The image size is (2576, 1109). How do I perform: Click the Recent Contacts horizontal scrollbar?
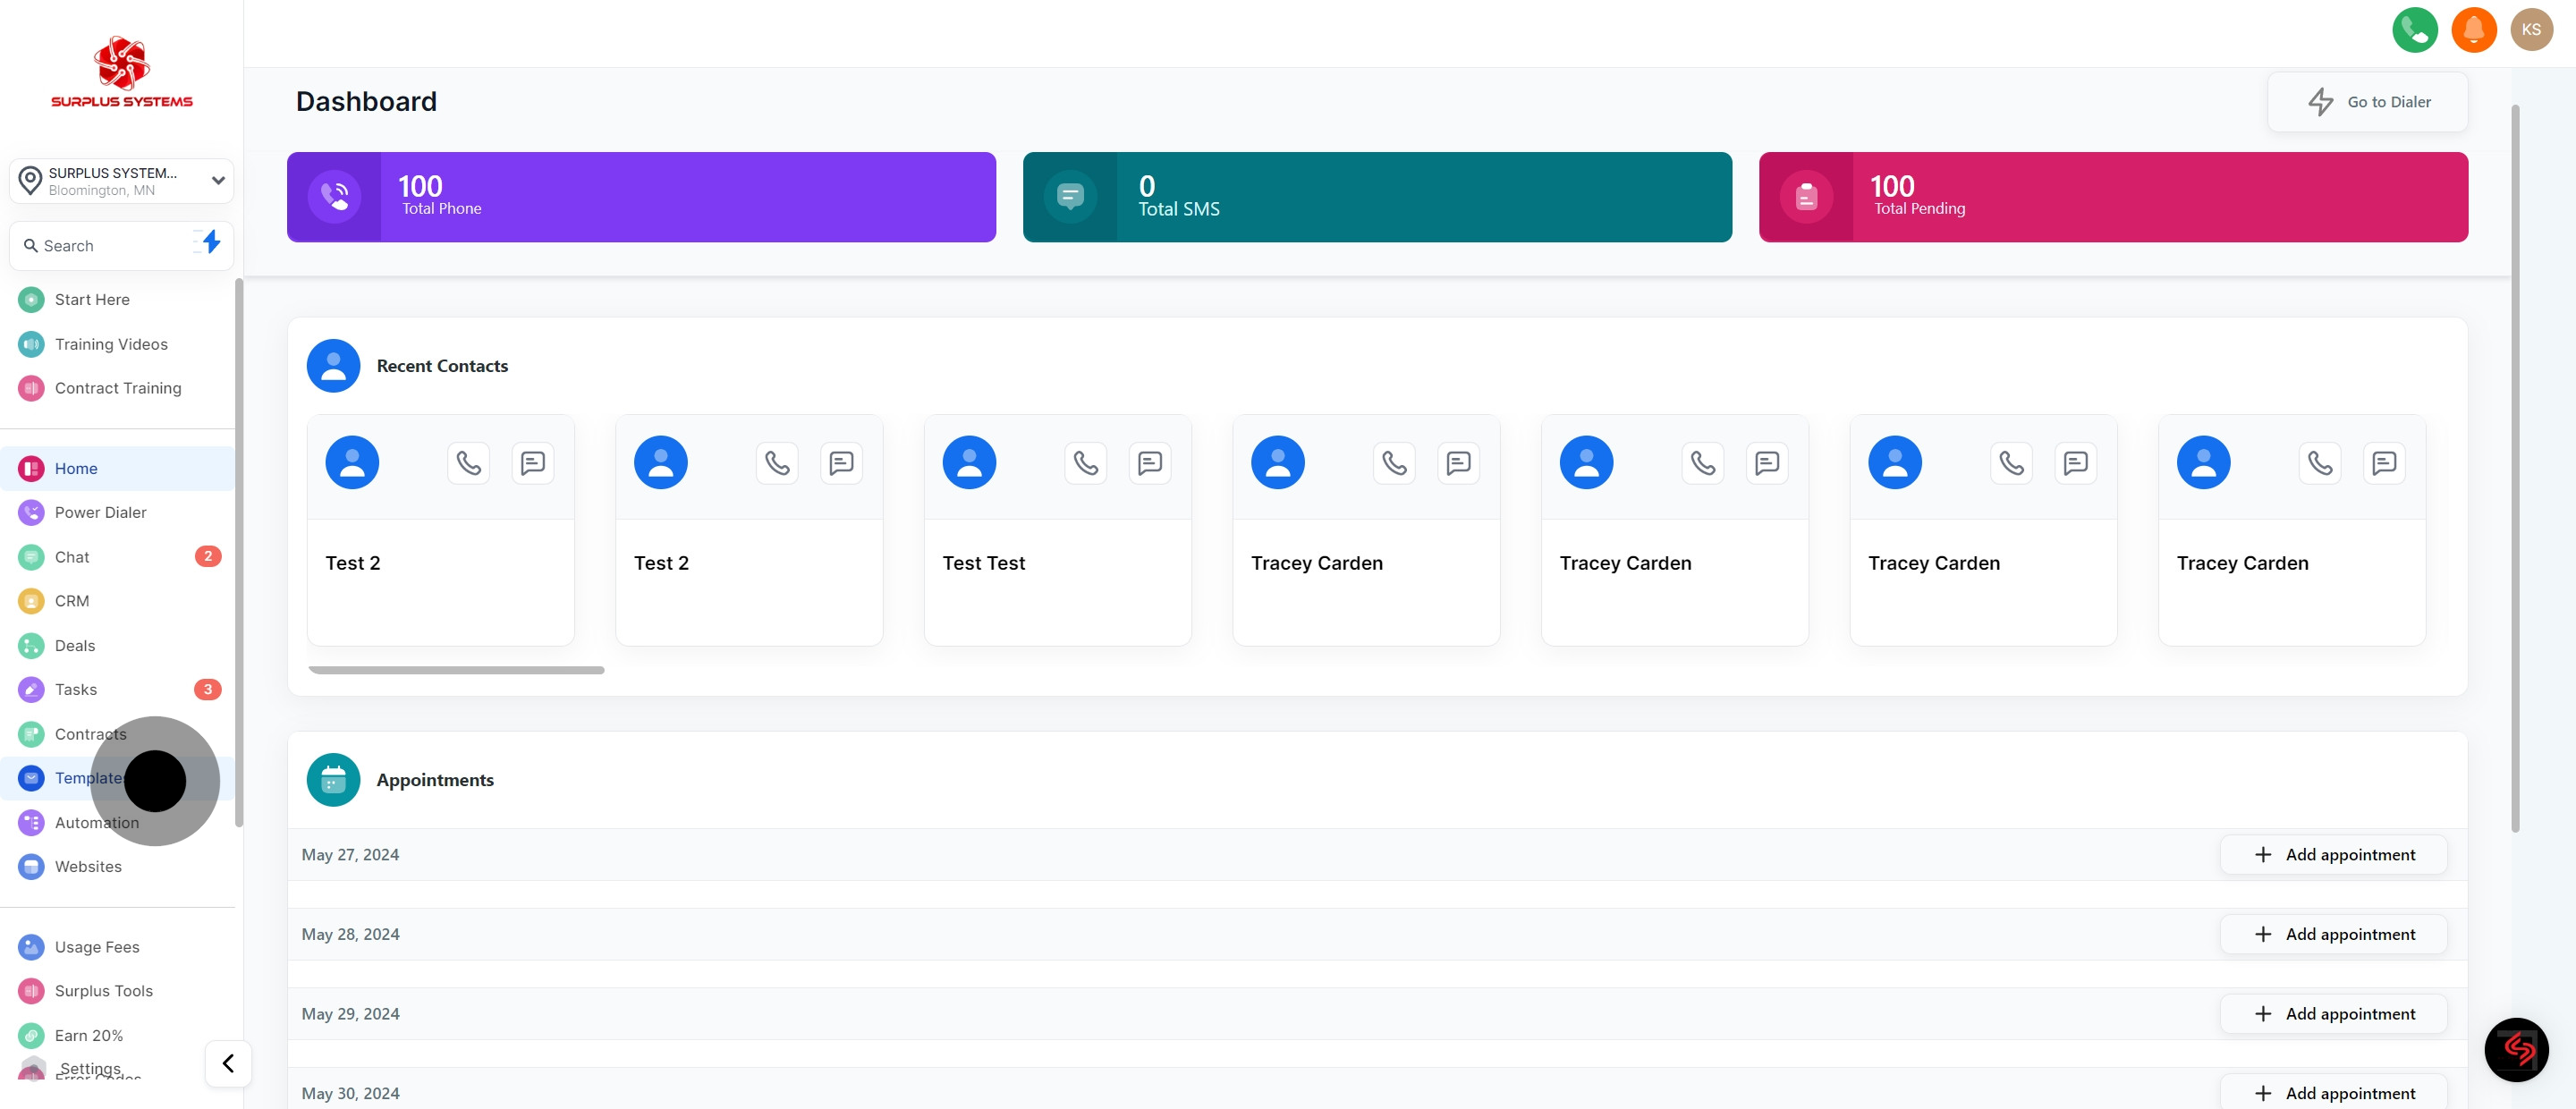(x=456, y=670)
